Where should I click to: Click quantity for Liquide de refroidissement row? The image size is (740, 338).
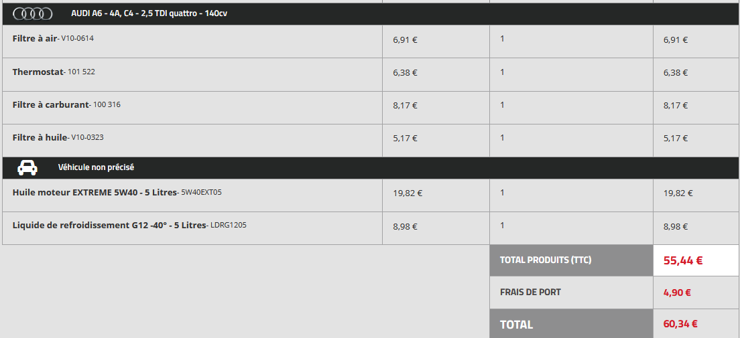pos(502,225)
